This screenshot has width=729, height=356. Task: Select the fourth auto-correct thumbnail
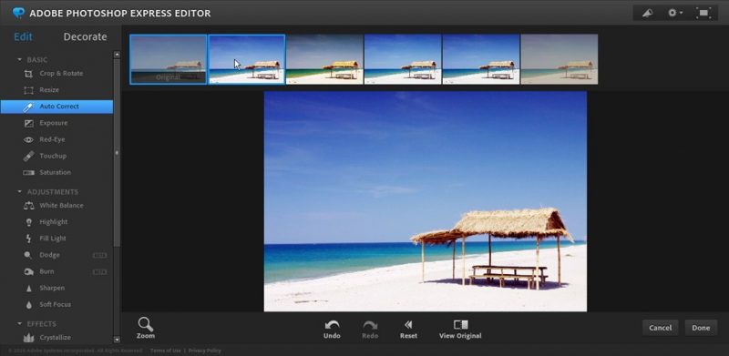[x=403, y=59]
